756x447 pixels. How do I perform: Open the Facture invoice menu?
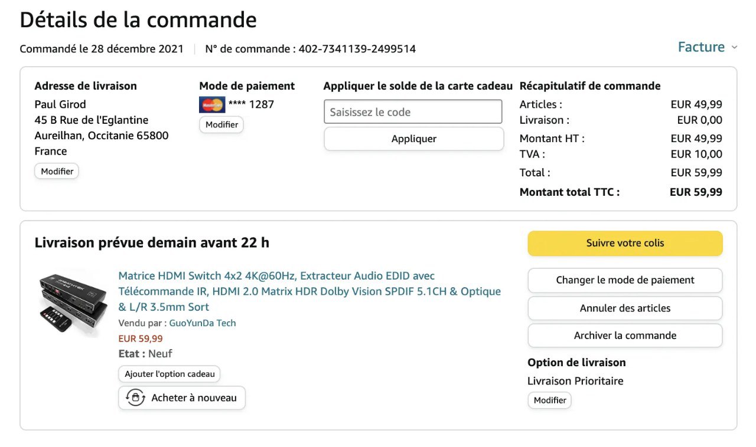coord(701,47)
